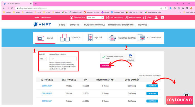Open the Work bookmark folder
195x107 pixels.
coord(16,13)
